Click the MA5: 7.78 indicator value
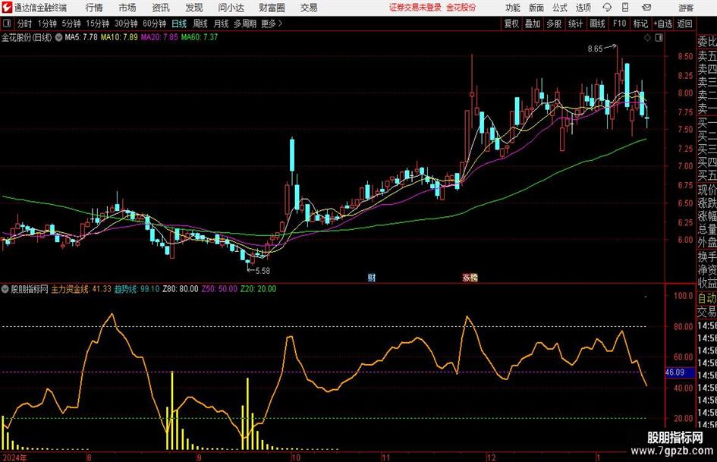 coord(81,37)
